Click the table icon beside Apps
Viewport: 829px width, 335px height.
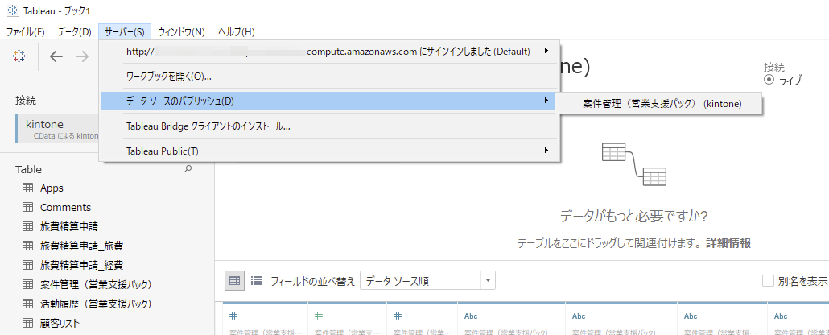coord(28,188)
